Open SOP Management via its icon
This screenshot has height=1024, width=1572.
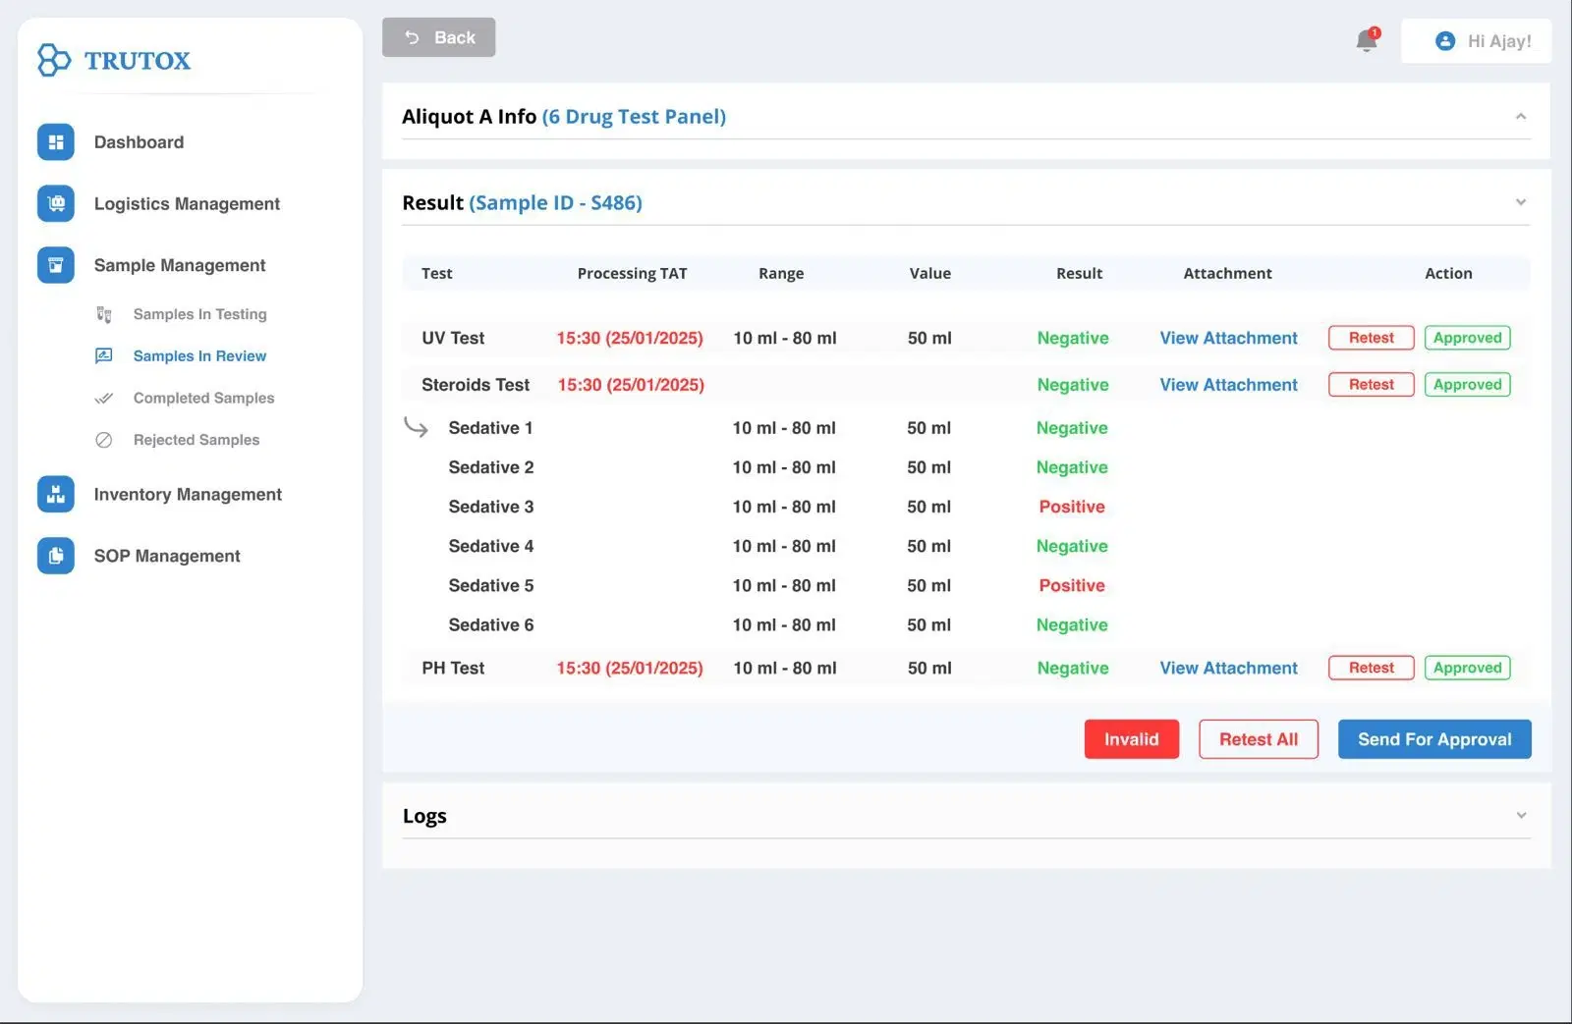coord(55,556)
